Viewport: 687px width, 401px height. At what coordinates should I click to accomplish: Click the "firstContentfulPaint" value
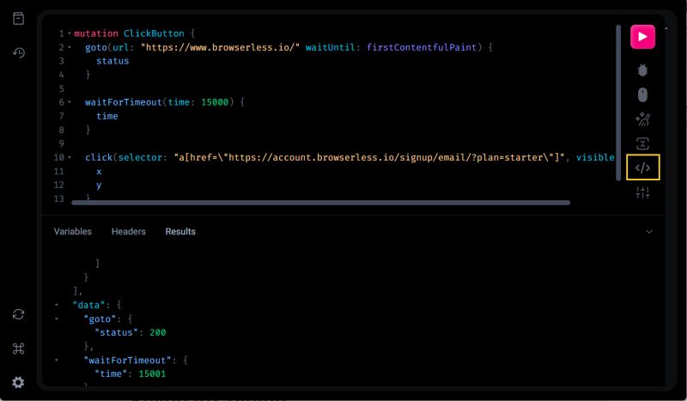coord(422,47)
